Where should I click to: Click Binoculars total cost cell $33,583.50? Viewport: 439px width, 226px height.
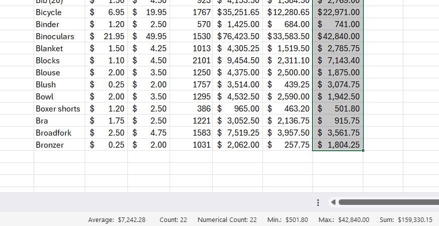pos(287,37)
